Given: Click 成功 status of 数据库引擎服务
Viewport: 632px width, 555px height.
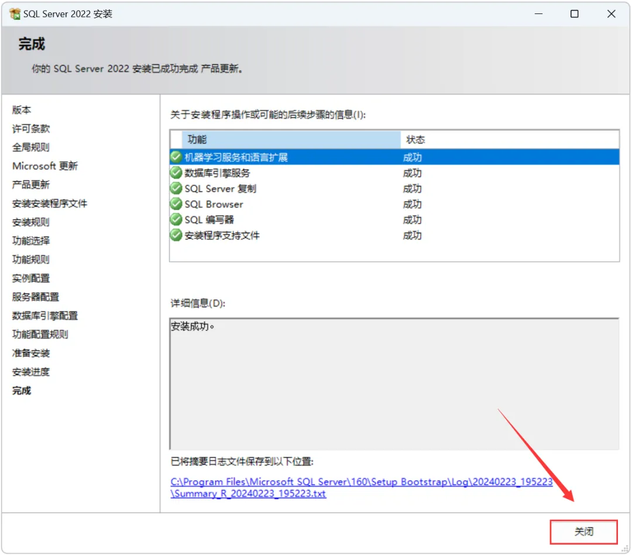Looking at the screenshot, I should point(412,173).
